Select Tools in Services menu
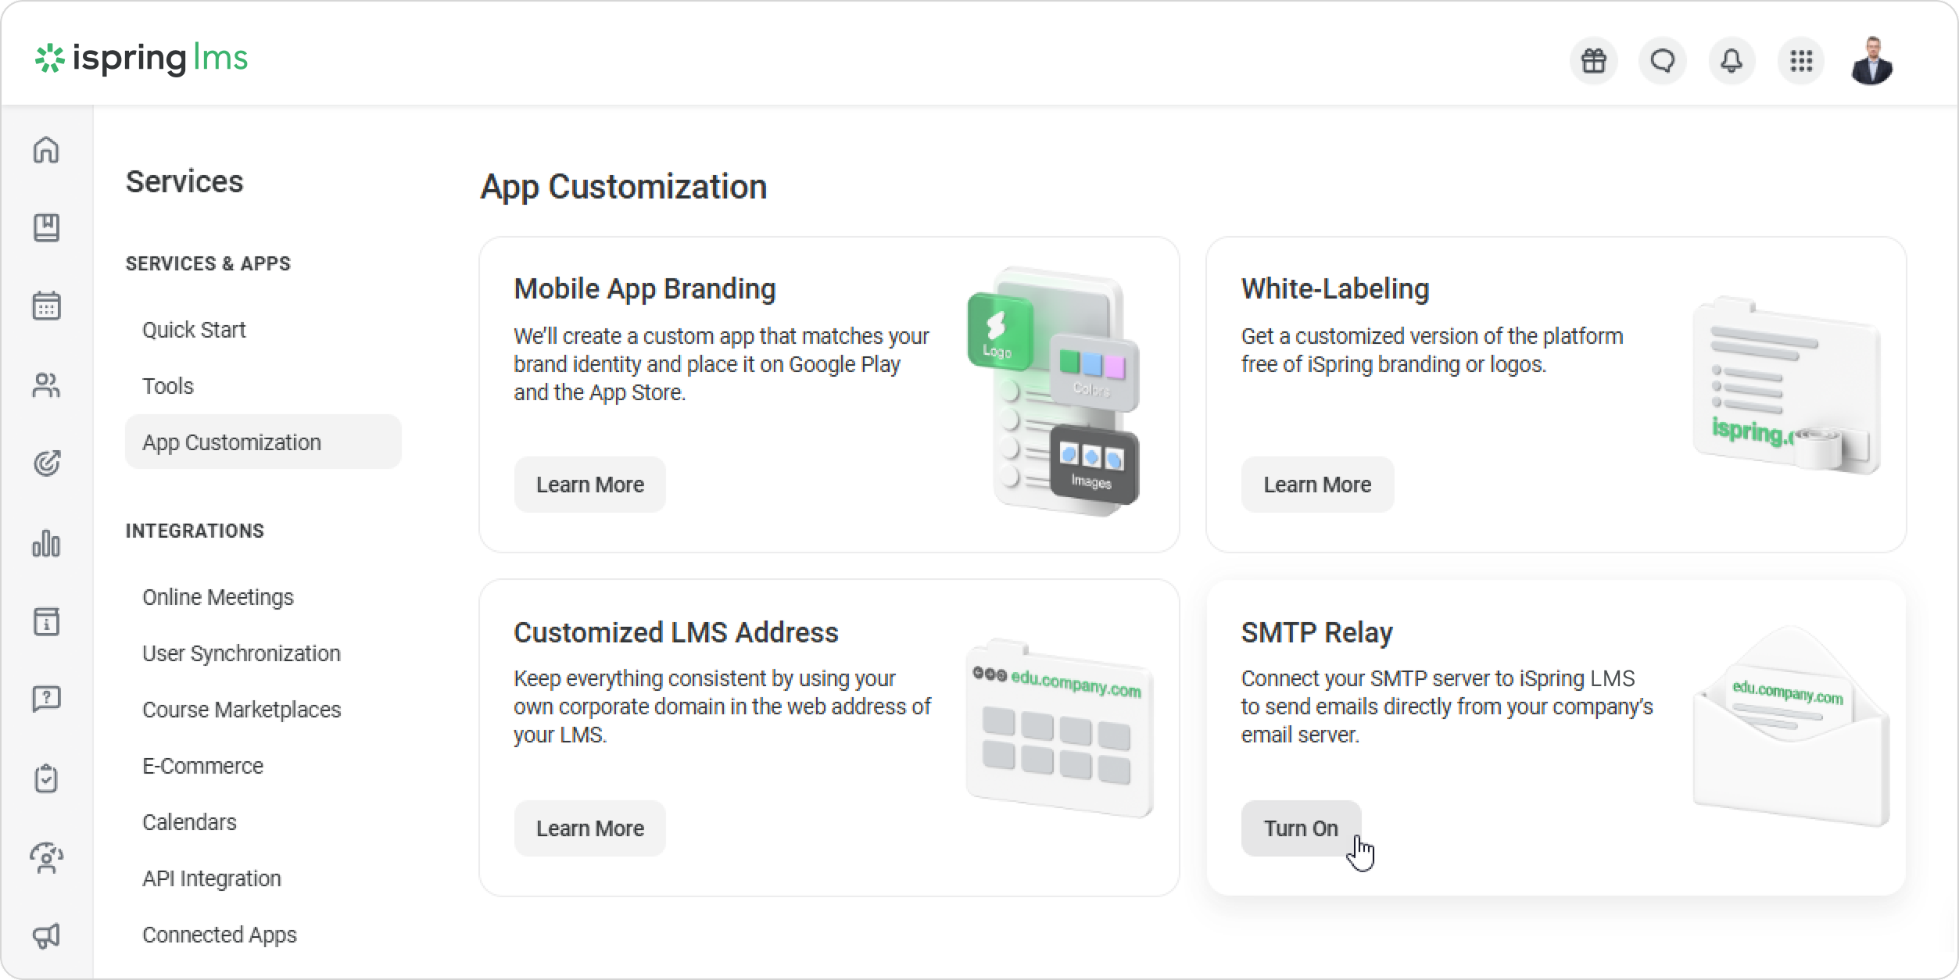 click(167, 386)
